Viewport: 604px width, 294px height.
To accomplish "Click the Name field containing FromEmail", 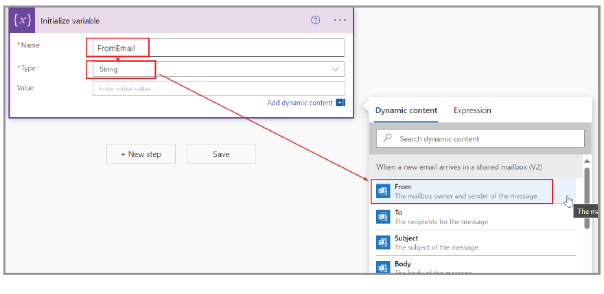I will point(218,47).
